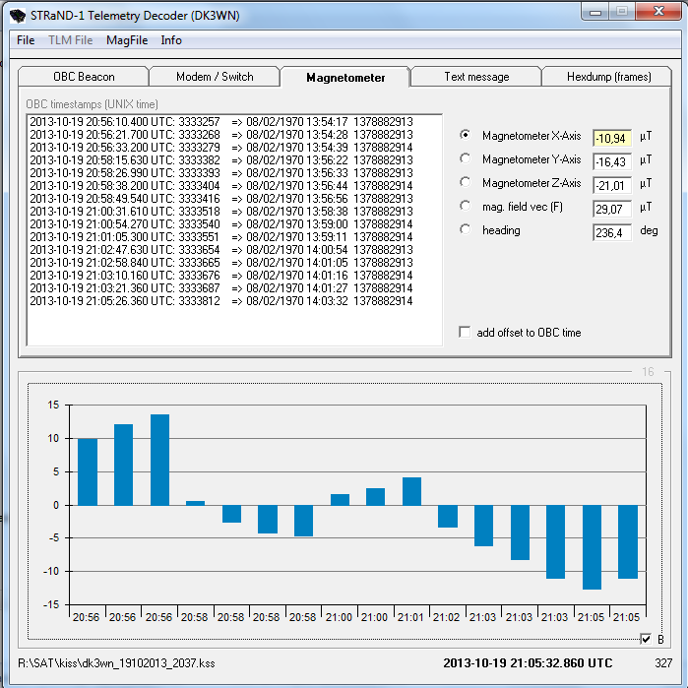688x688 pixels.
Task: Open the File menu
Action: coord(26,40)
